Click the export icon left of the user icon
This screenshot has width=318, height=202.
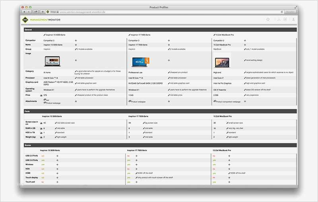[x=285, y=19]
